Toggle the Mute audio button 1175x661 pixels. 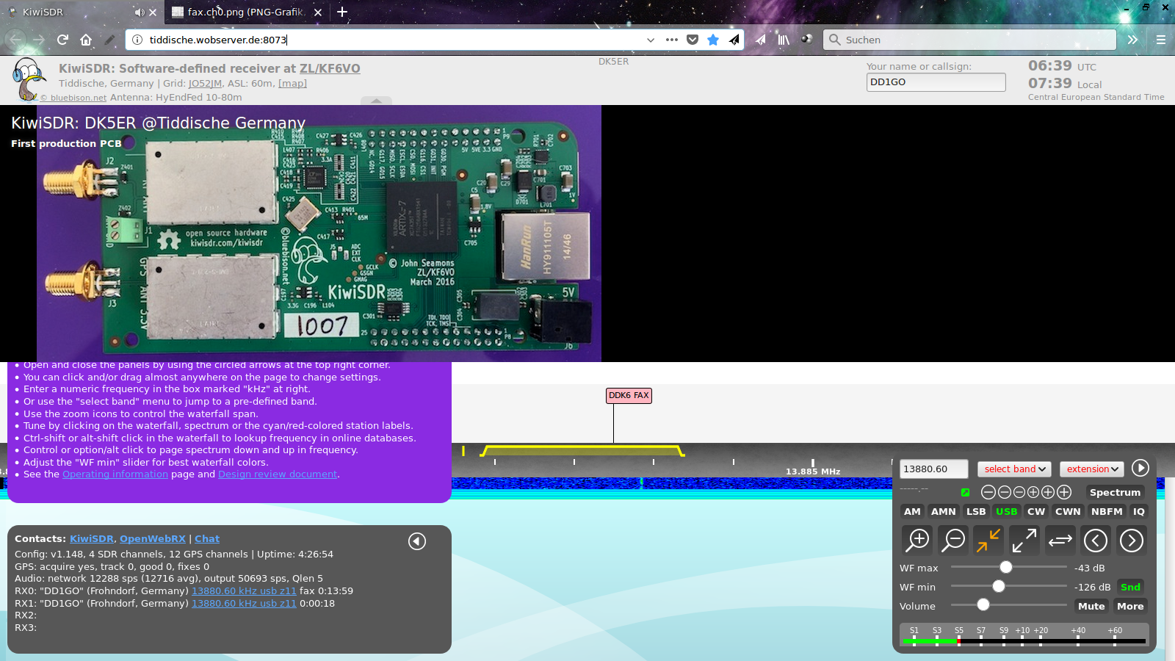(x=1091, y=606)
